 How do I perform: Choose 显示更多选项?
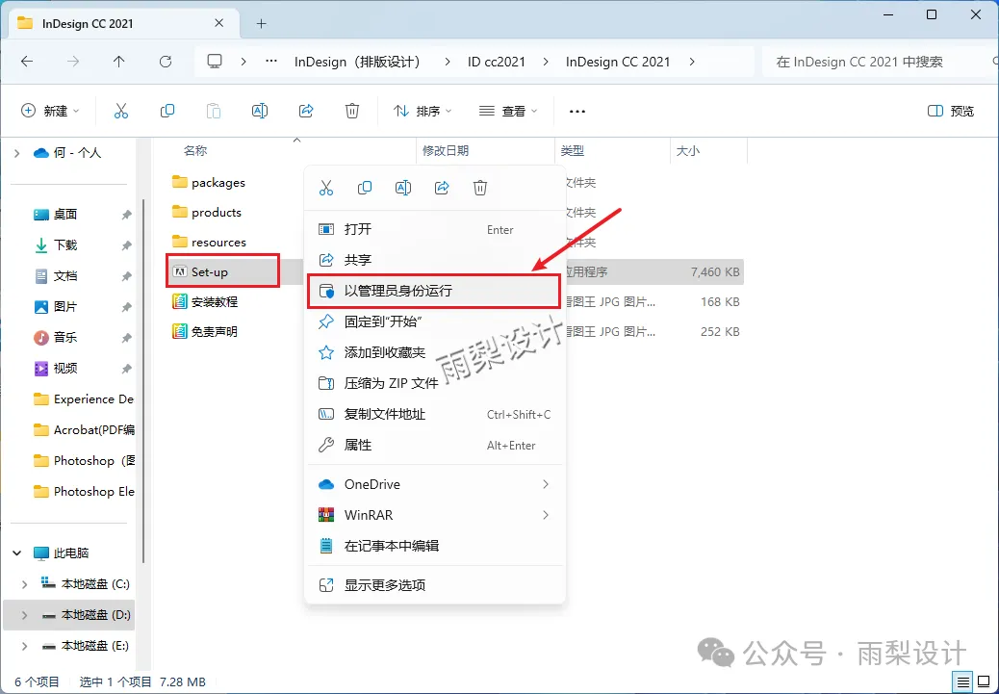[x=435, y=585]
